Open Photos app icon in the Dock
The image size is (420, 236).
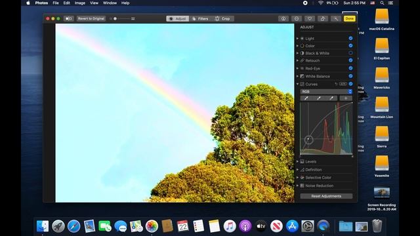pyautogui.click(x=152, y=226)
